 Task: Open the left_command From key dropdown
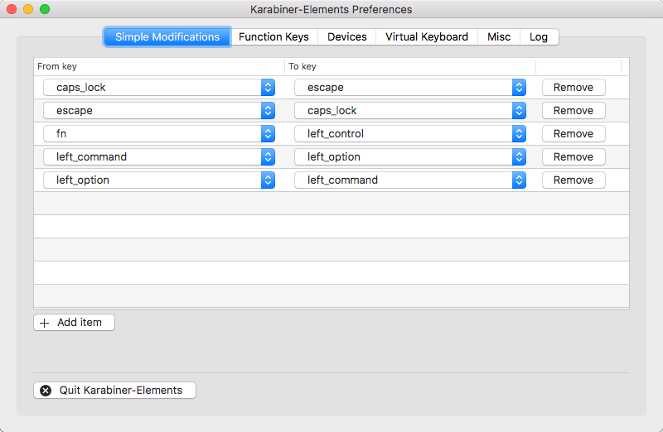click(159, 157)
